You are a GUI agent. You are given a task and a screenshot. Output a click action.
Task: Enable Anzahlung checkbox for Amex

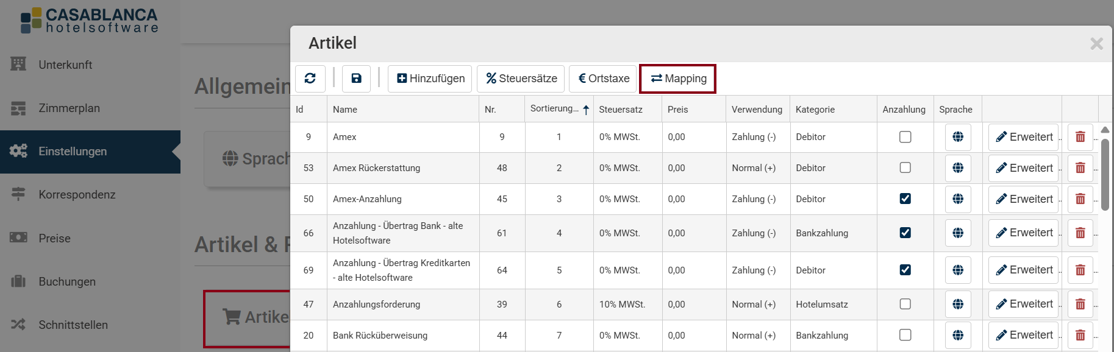(905, 137)
